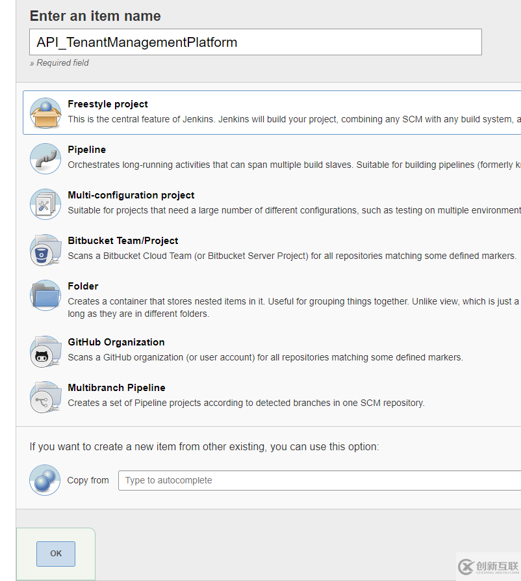Click GitHub organization scan description
521x581 pixels.
(265, 358)
